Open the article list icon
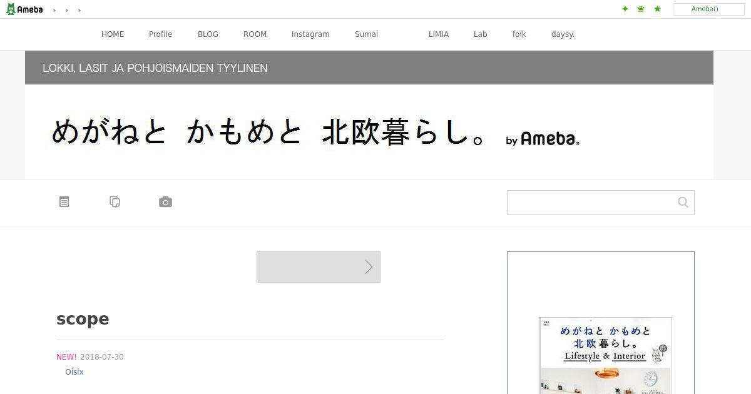The height and width of the screenshot is (394, 751). click(64, 202)
